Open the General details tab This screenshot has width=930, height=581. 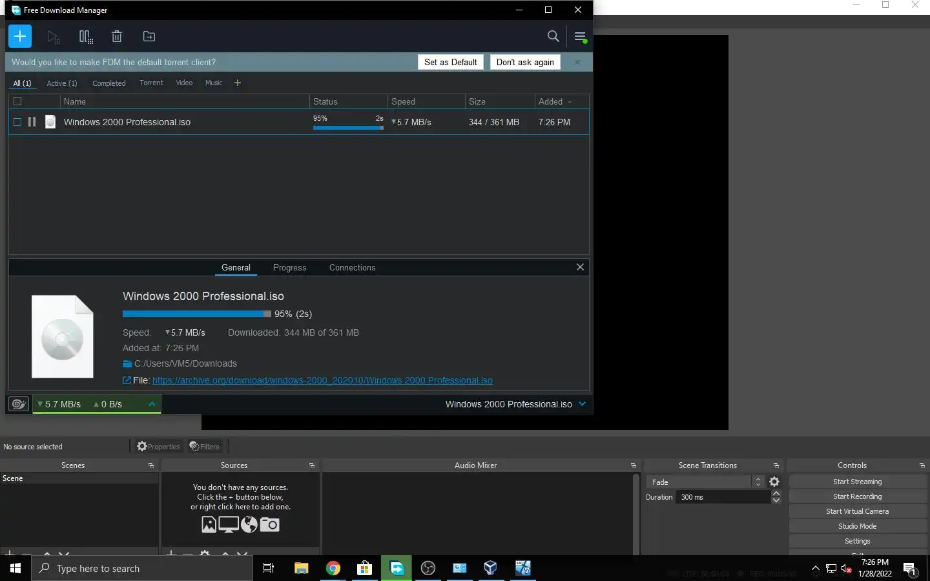[x=236, y=267]
